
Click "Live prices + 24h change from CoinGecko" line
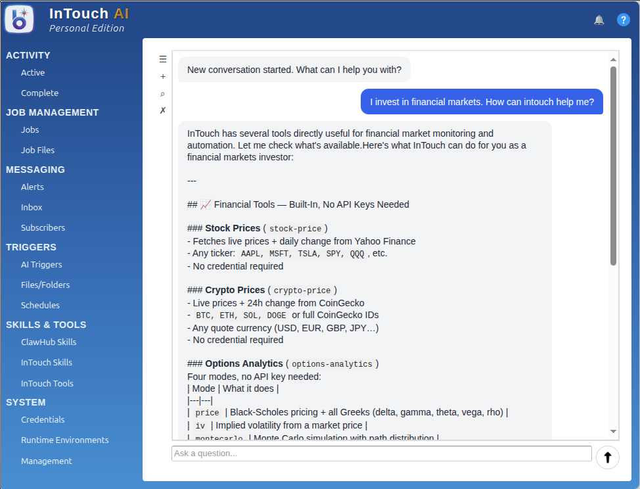coord(276,303)
